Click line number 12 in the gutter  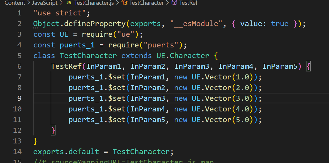pyautogui.click(x=18, y=130)
